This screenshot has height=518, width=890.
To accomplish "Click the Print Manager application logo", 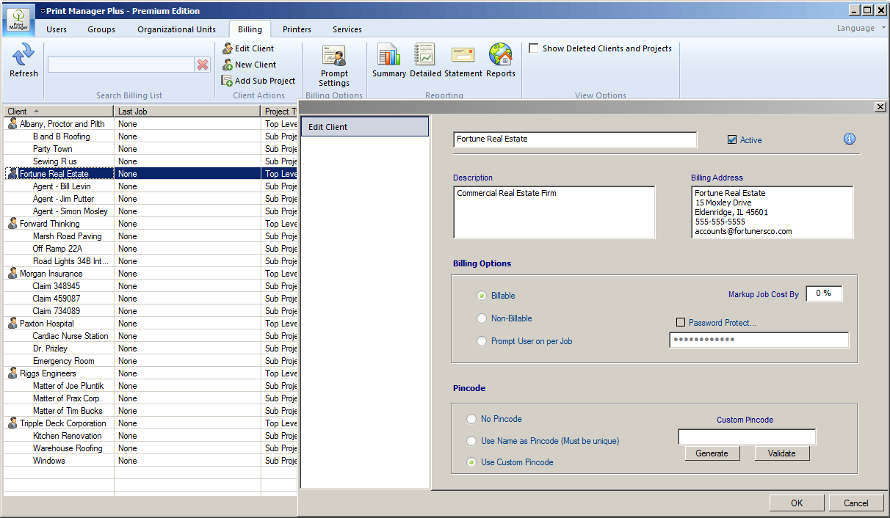I will coord(20,20).
